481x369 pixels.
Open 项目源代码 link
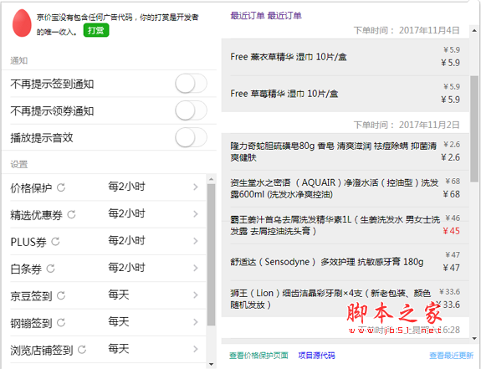coord(316,356)
